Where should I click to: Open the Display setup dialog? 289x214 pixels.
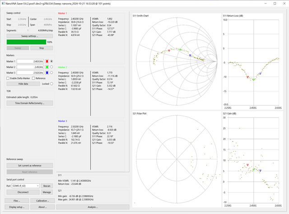tap(17, 207)
